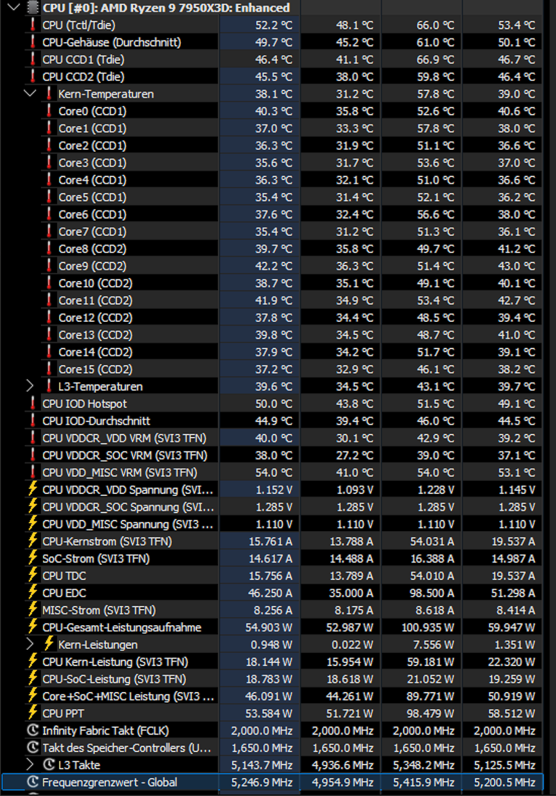556x796 pixels.
Task: Click the thermometer icon of CPU IOD Hotspot
Action: [33, 404]
